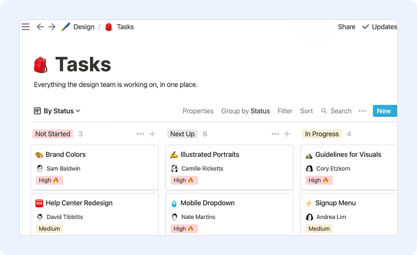
Task: Open the Properties menu
Action: [x=198, y=111]
